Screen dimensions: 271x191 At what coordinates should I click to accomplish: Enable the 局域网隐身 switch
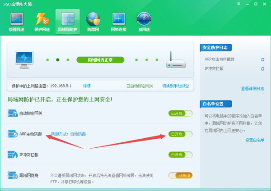pos(180,175)
